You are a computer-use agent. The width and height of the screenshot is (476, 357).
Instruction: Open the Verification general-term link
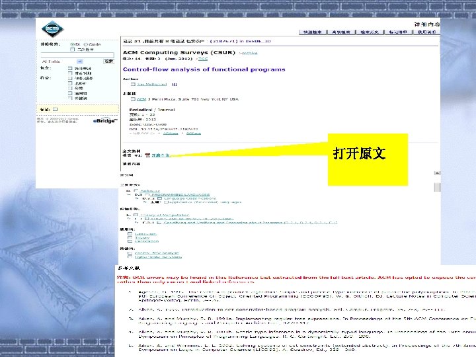(x=147, y=241)
